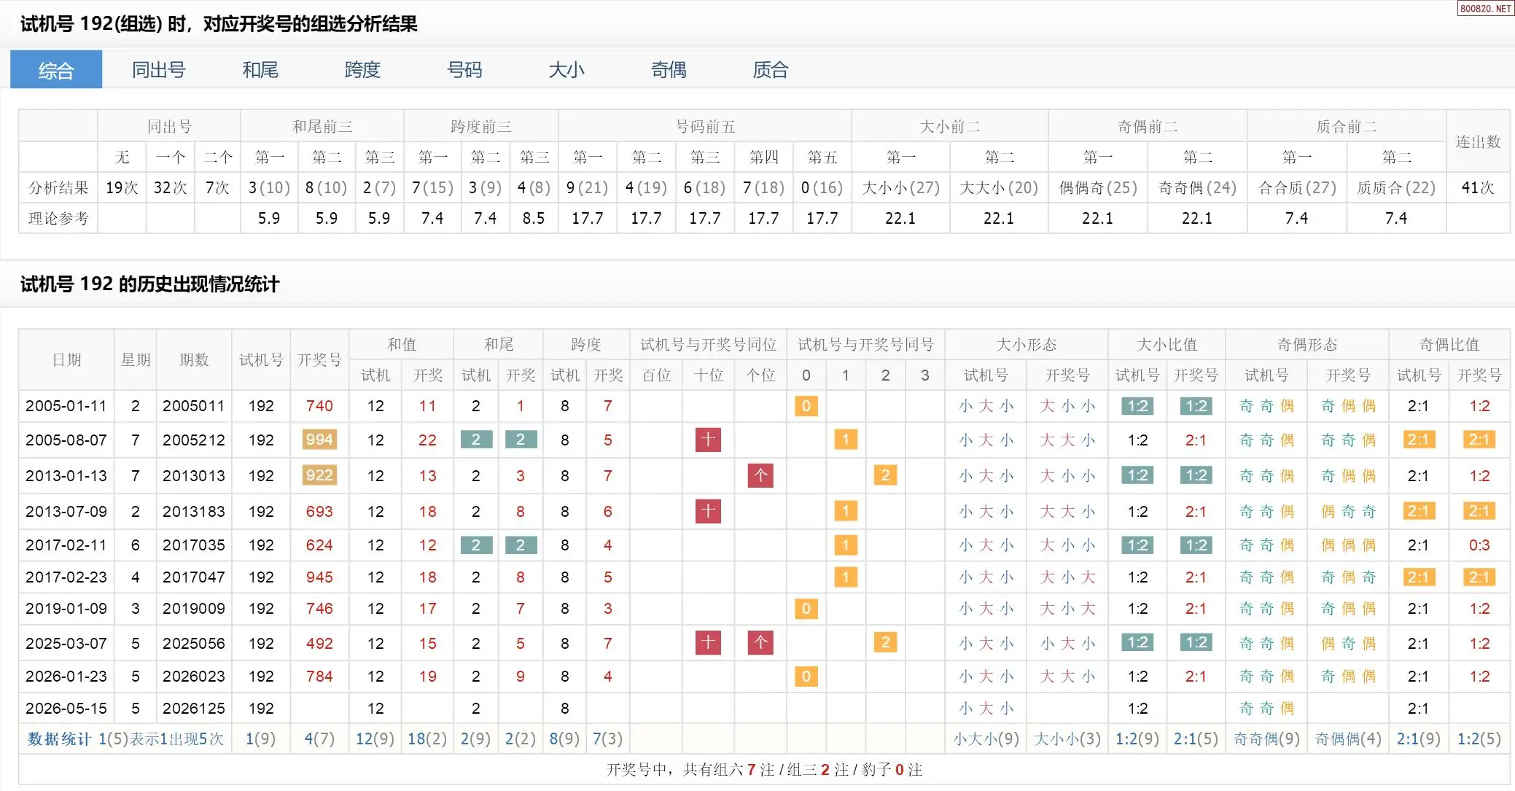Open the 质合 tab
1515x791 pixels.
click(x=771, y=70)
